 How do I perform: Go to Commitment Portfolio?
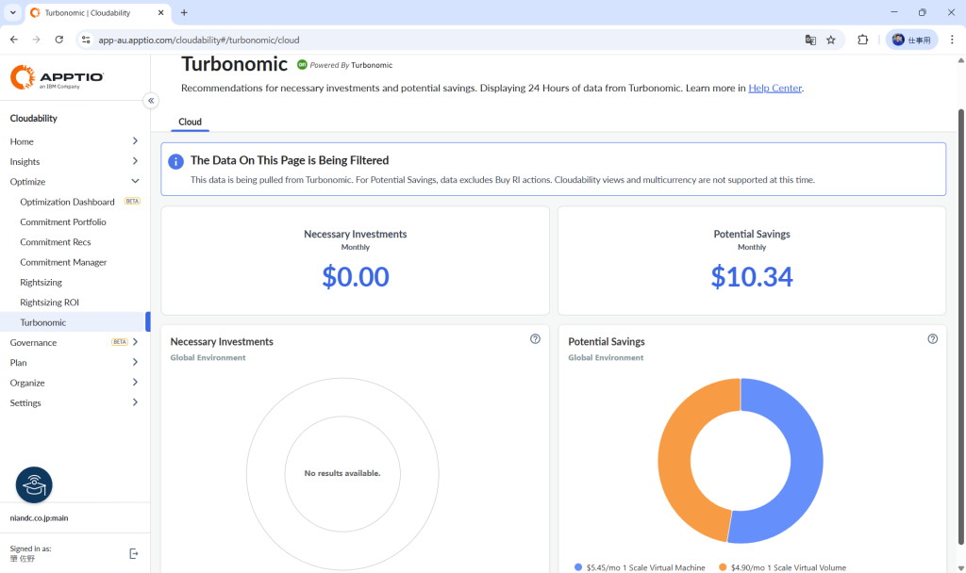tap(63, 222)
